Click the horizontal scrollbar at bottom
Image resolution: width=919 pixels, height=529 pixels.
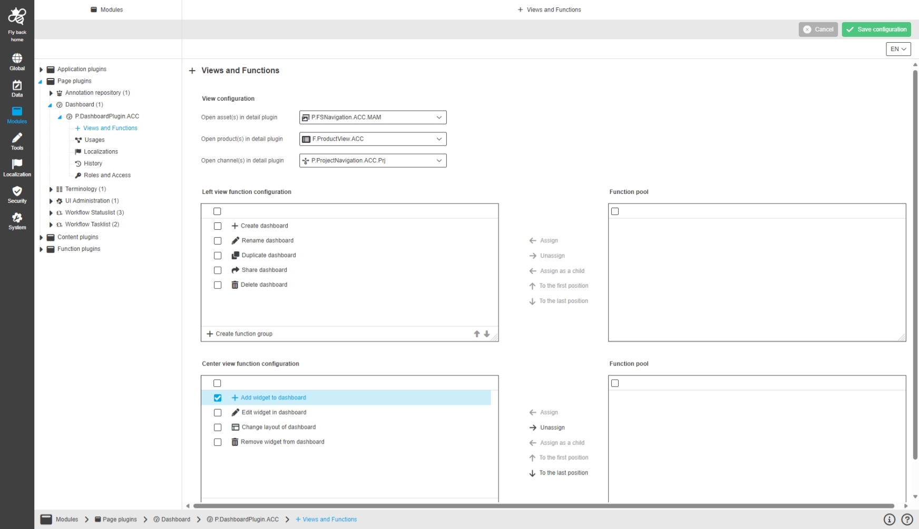[x=543, y=506]
